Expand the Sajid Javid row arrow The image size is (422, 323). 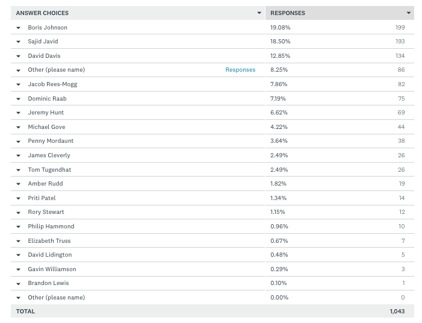pos(19,42)
